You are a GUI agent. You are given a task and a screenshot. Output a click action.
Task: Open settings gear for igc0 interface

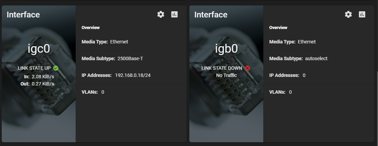(161, 14)
